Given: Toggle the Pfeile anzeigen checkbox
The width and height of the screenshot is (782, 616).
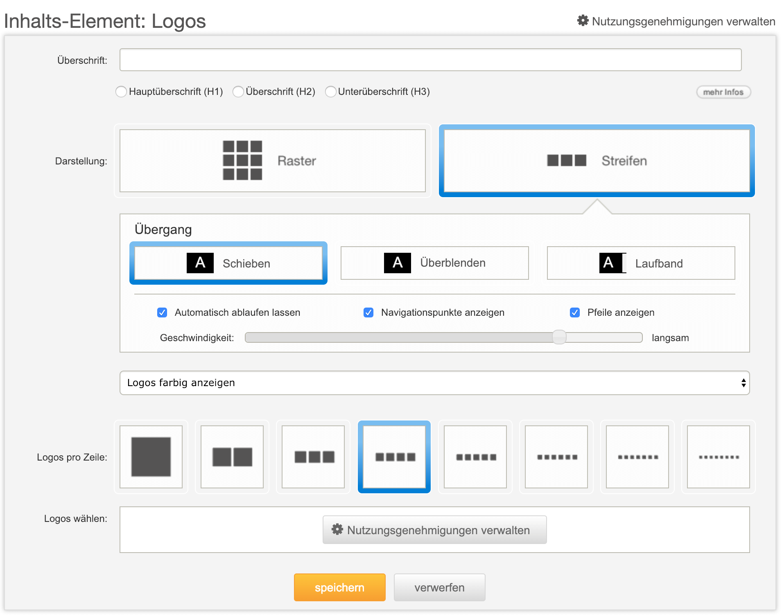Looking at the screenshot, I should pos(575,312).
